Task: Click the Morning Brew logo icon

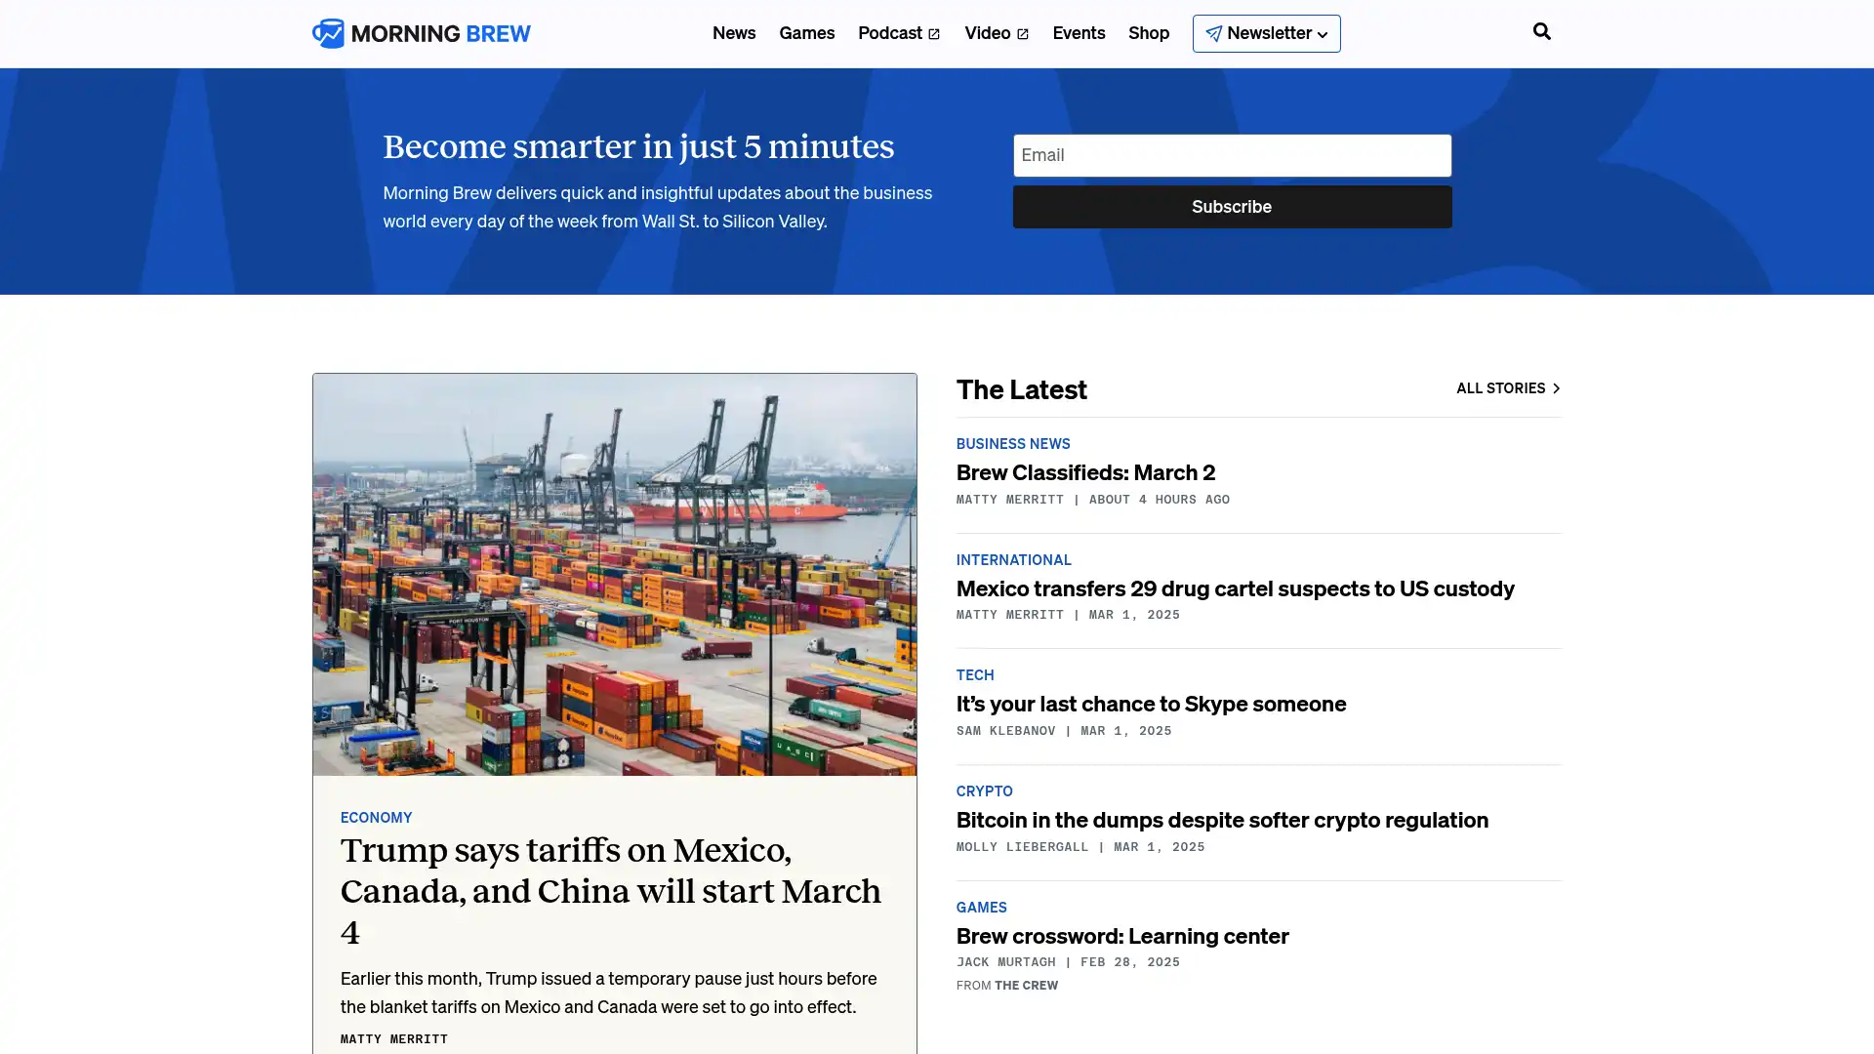Action: 329,33
